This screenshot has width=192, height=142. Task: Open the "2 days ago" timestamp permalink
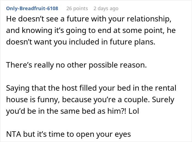click(106, 9)
